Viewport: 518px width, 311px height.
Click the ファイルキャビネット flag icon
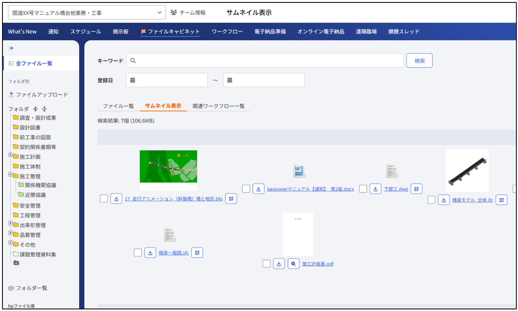tap(144, 32)
